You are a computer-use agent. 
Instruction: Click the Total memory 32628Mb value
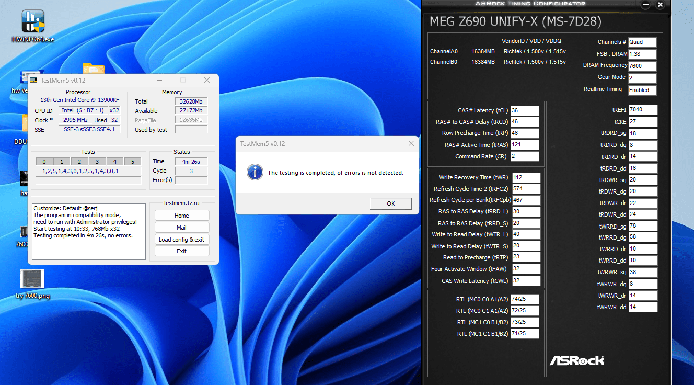coord(191,101)
